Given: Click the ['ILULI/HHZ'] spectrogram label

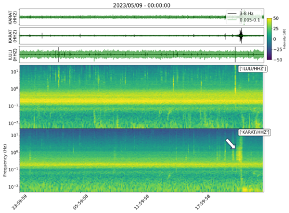Looking at the screenshot, I should click(x=253, y=69).
